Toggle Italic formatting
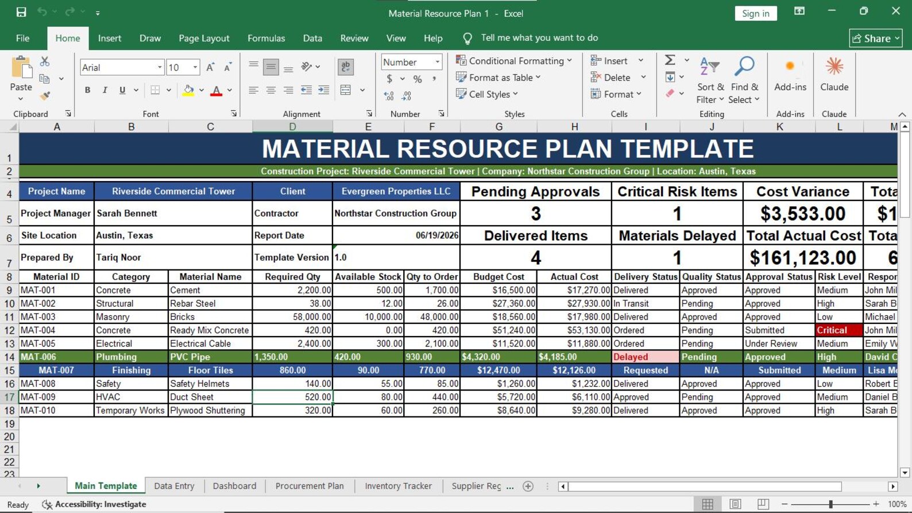Screen dimensions: 912x513 tap(105, 90)
